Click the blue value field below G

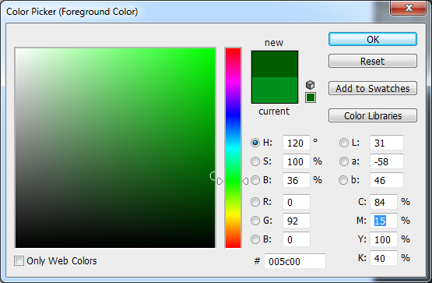click(x=297, y=239)
